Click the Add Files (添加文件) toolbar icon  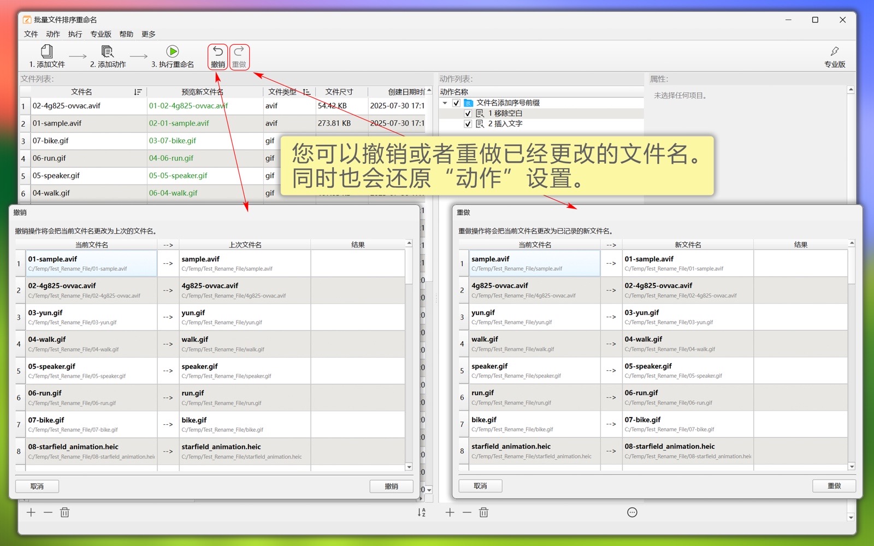47,52
